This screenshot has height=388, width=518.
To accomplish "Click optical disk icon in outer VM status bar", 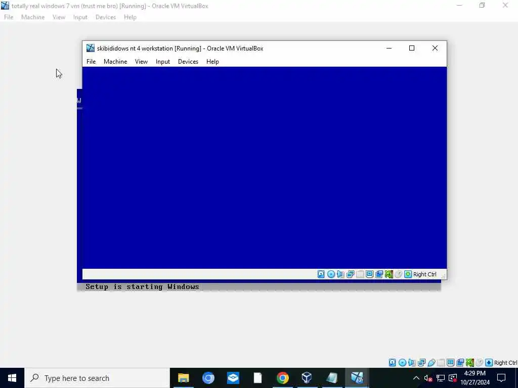I will click(x=402, y=363).
